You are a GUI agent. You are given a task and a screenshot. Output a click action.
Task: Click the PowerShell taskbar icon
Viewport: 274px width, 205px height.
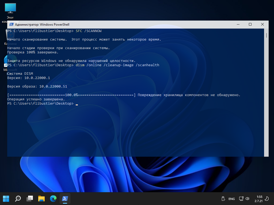[65, 199]
